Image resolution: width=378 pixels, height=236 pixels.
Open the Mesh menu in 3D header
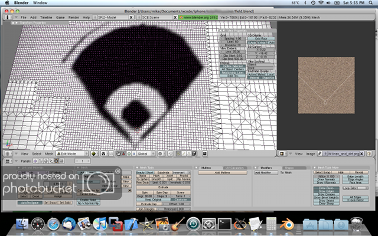49,153
